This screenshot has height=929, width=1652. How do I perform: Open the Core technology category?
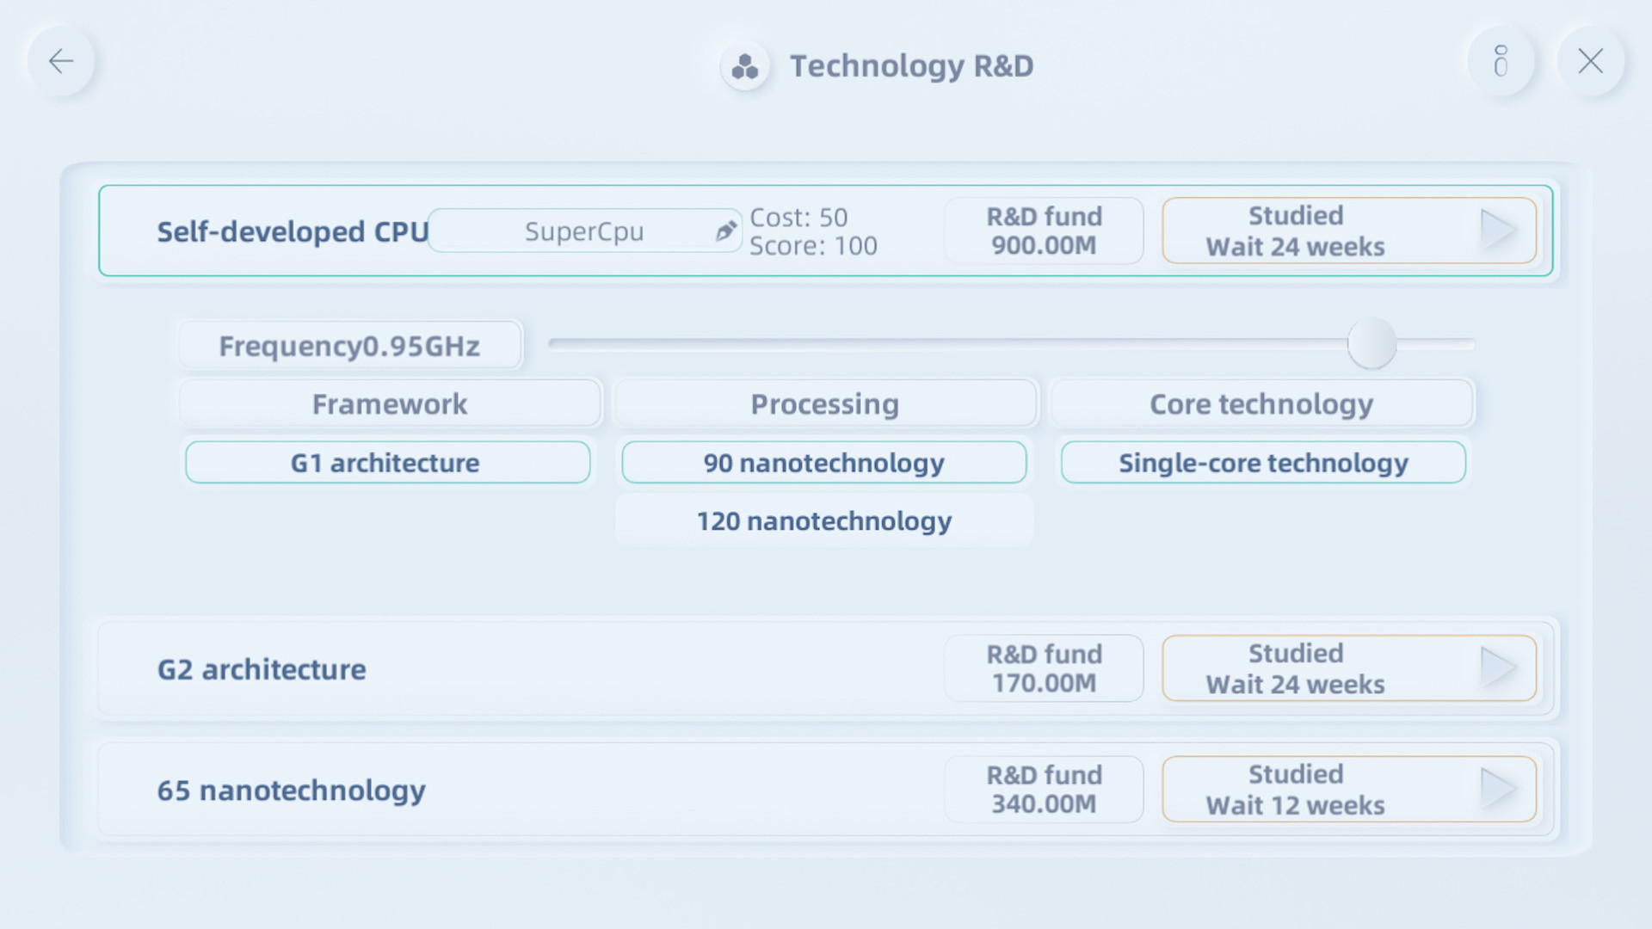[x=1261, y=403]
